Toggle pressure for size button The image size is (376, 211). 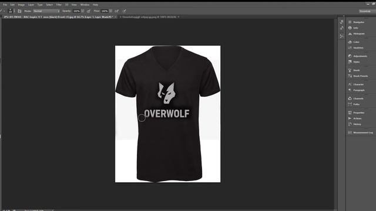pos(125,11)
